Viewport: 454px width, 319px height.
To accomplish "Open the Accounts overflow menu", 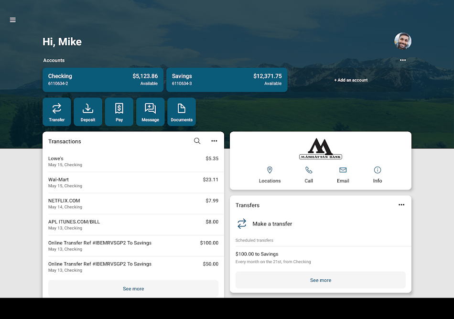I will 402,60.
